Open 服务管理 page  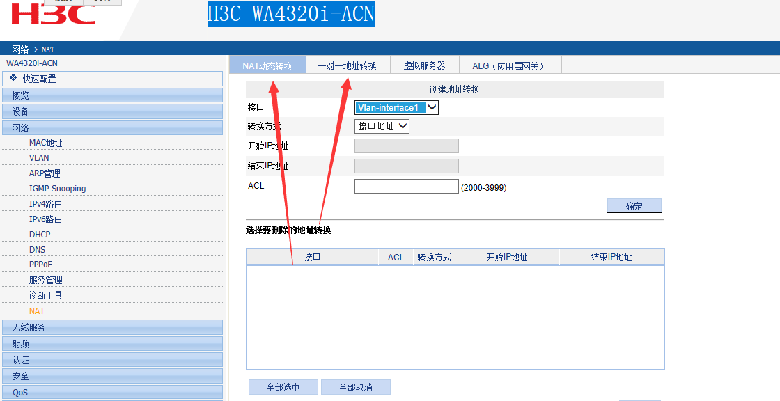coord(46,280)
